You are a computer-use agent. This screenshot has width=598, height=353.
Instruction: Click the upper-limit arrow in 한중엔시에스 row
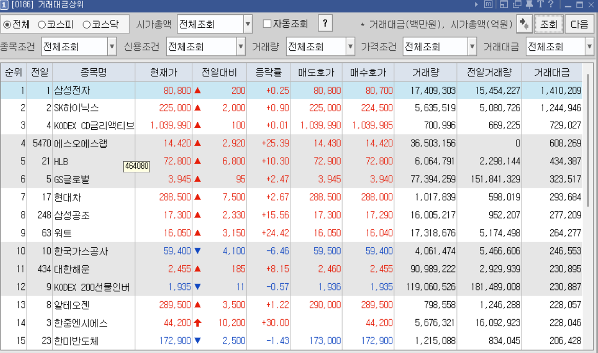pyautogui.click(x=197, y=323)
